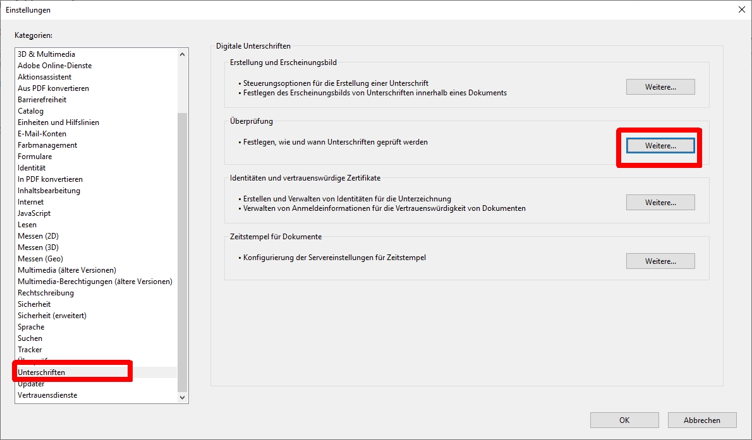Select JavaScript in category list
Viewport: 752px width, 440px height.
34,213
